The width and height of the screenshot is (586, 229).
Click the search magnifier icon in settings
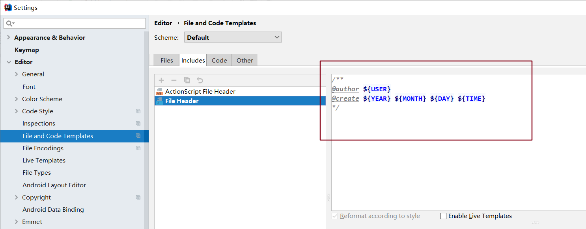pyautogui.click(x=10, y=24)
